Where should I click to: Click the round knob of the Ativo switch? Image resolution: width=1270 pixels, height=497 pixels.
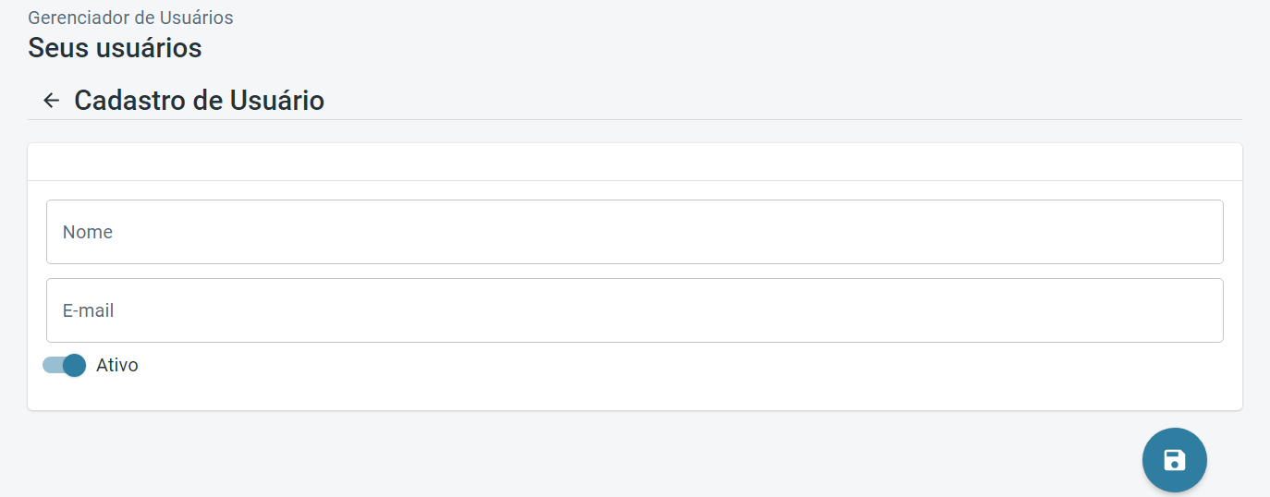tap(74, 365)
